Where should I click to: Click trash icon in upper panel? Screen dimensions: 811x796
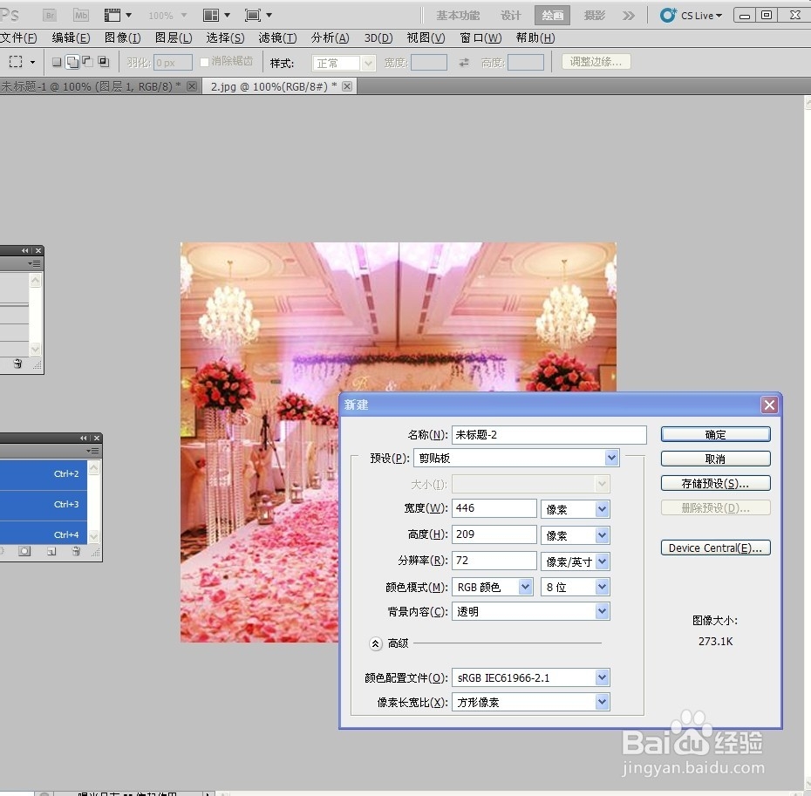17,364
